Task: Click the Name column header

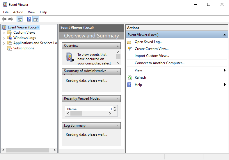Action: click(87, 109)
